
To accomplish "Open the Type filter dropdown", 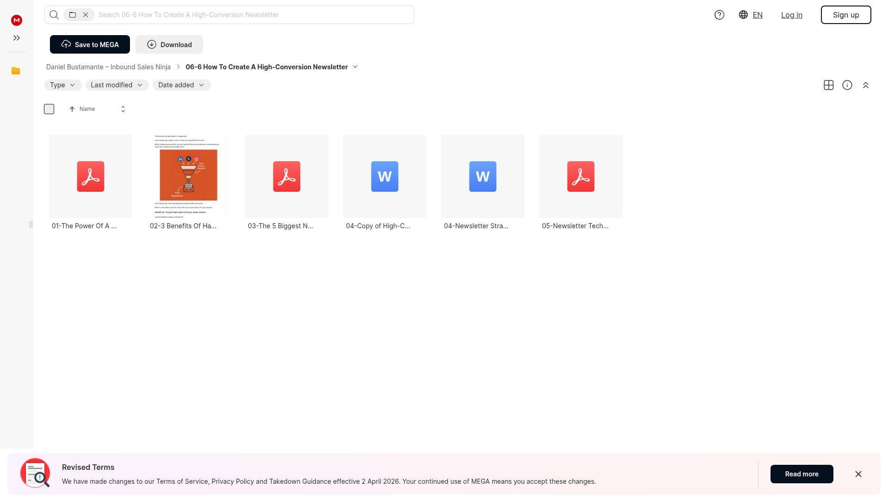I will pyautogui.click(x=62, y=85).
